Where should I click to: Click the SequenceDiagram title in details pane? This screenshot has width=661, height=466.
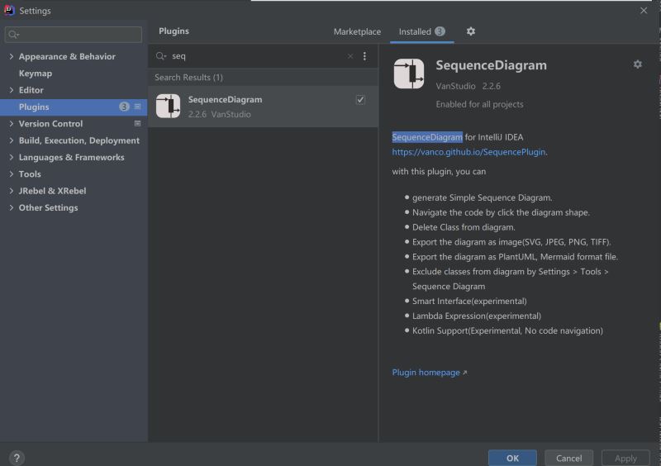491,65
